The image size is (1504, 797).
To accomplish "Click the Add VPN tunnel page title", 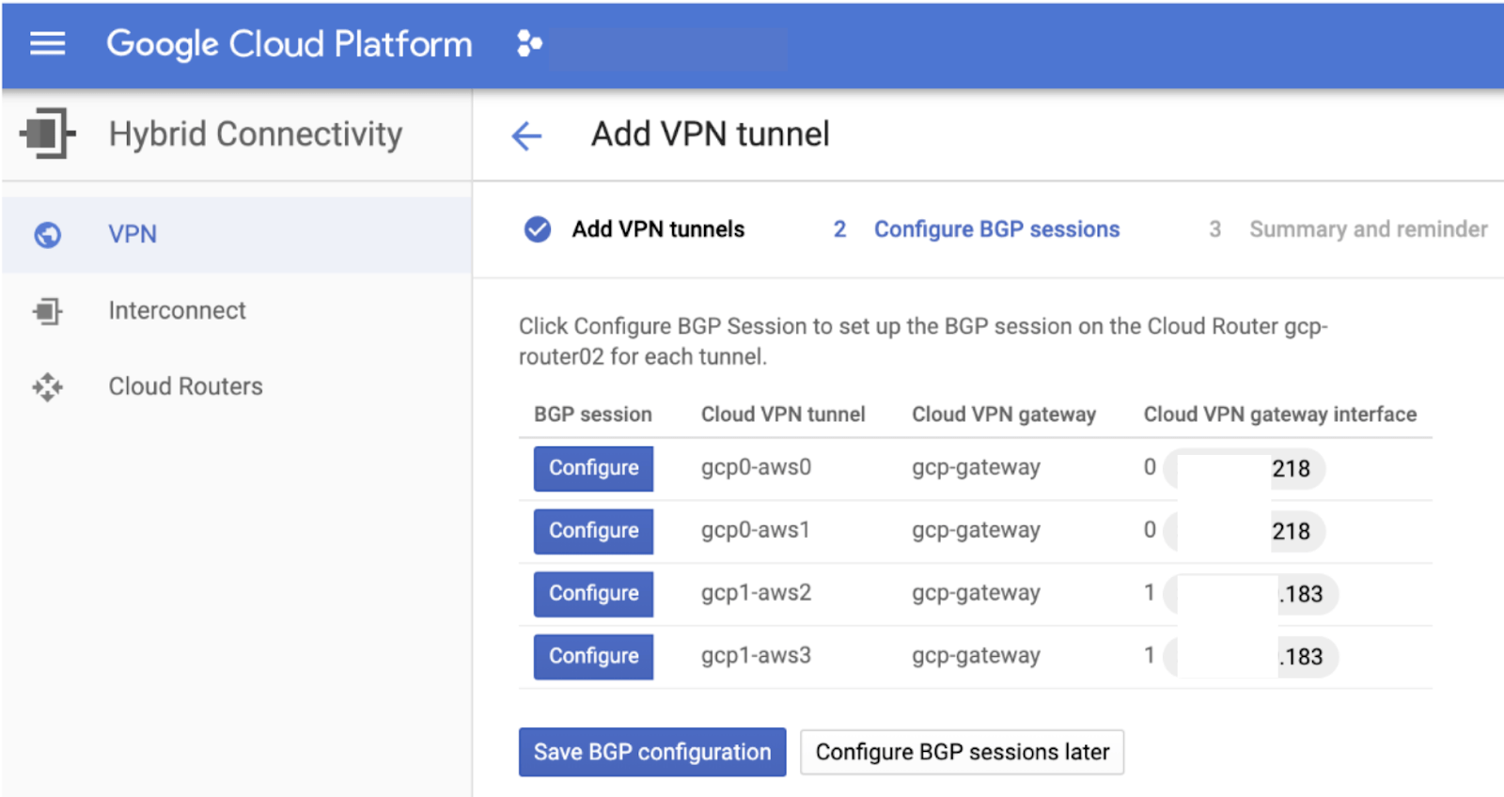I will (x=710, y=134).
